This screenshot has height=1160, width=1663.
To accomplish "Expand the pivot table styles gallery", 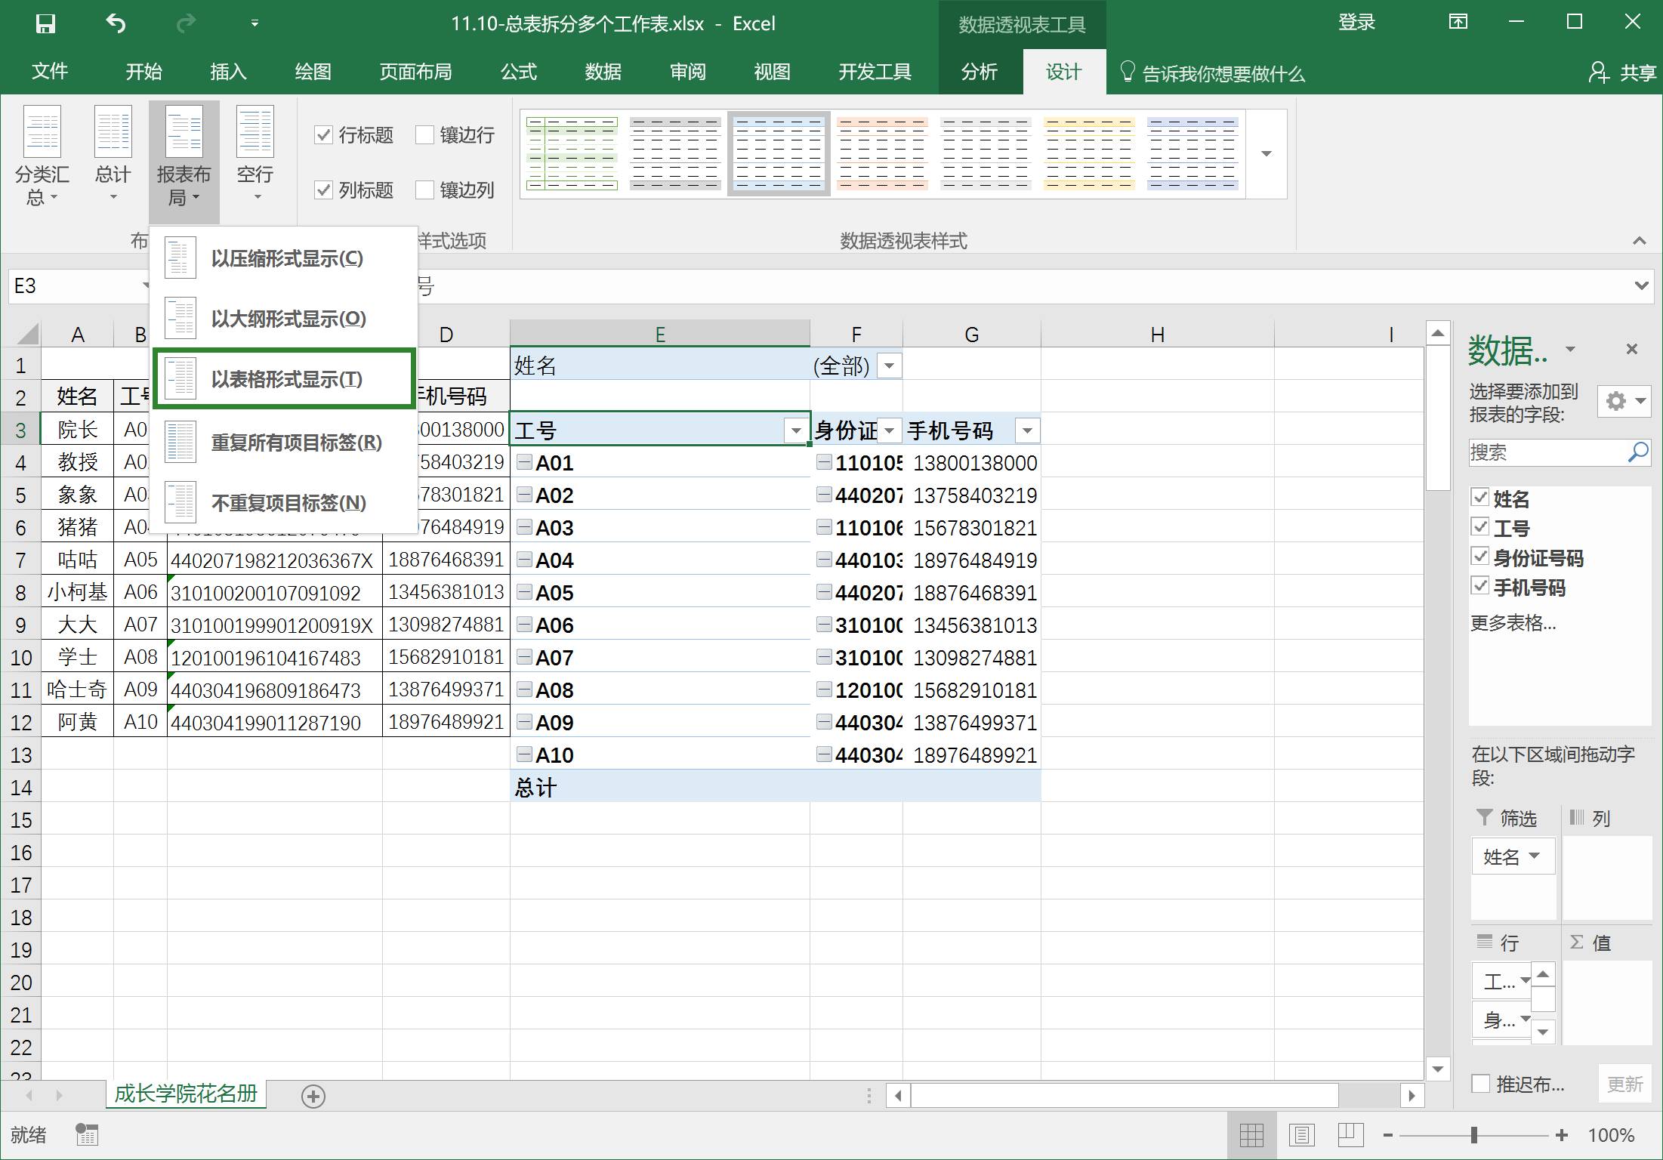I will [1267, 154].
